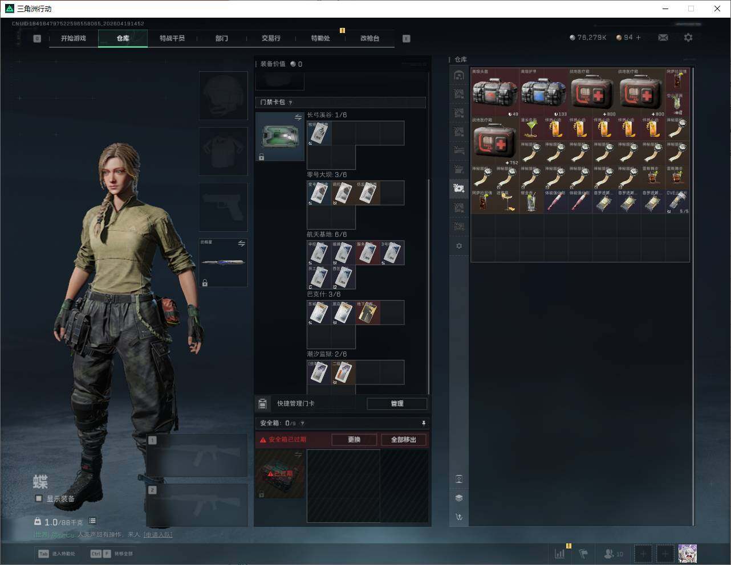731x565 pixels.
Task: Click the 地下 gold card in 巴克什
Action: [x=368, y=313]
